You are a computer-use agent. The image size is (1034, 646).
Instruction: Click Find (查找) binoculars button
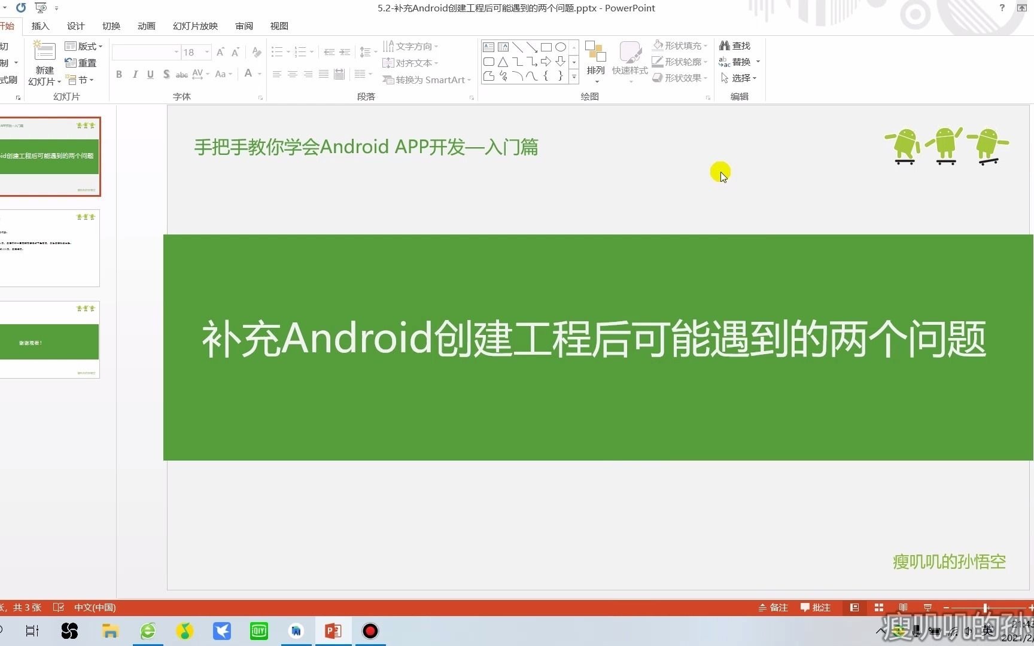point(735,46)
